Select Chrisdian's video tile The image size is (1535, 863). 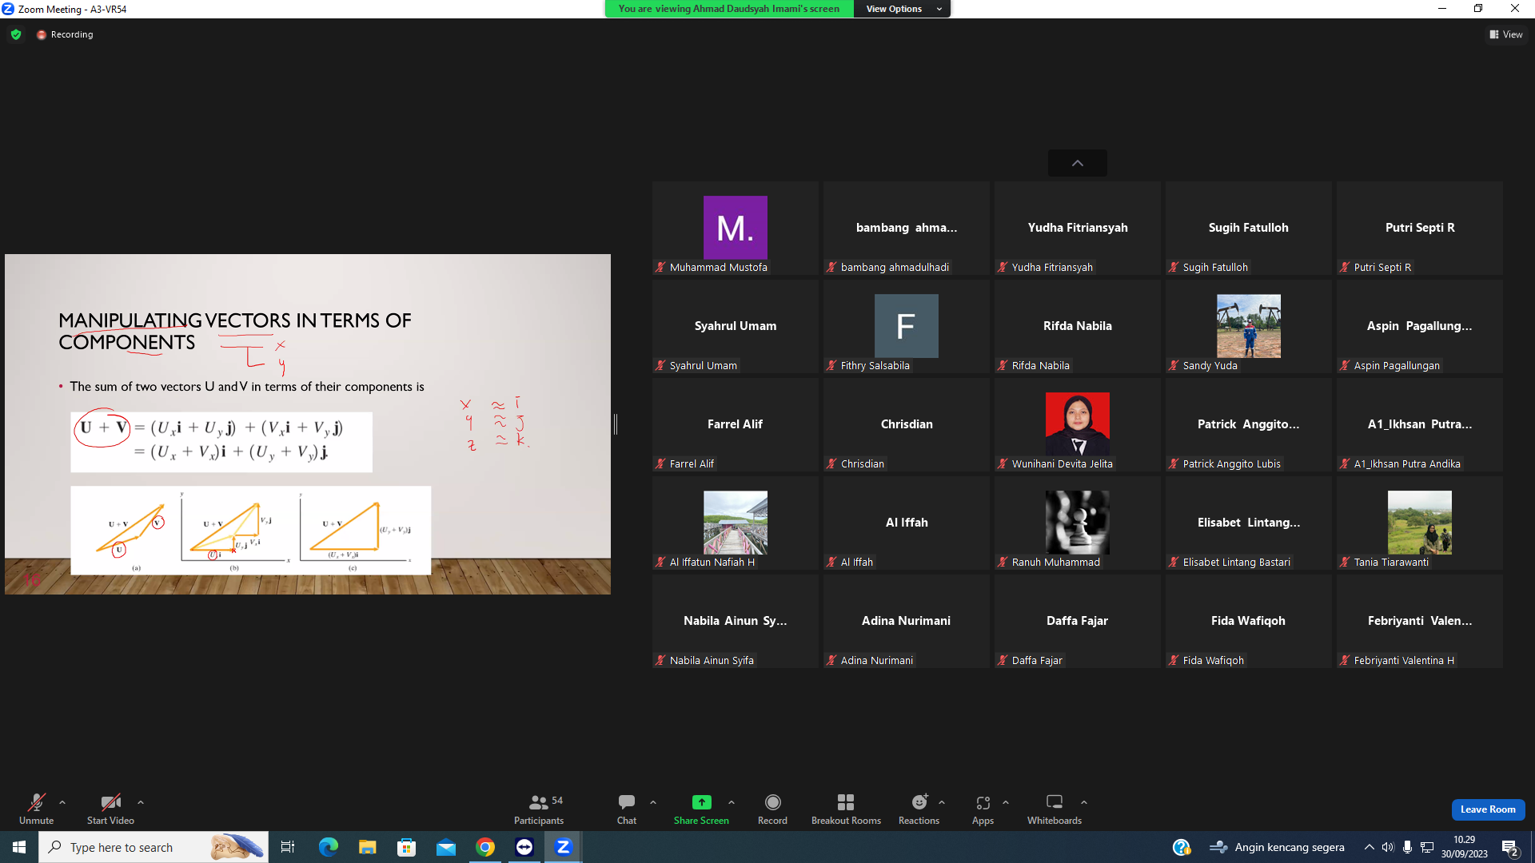907,425
